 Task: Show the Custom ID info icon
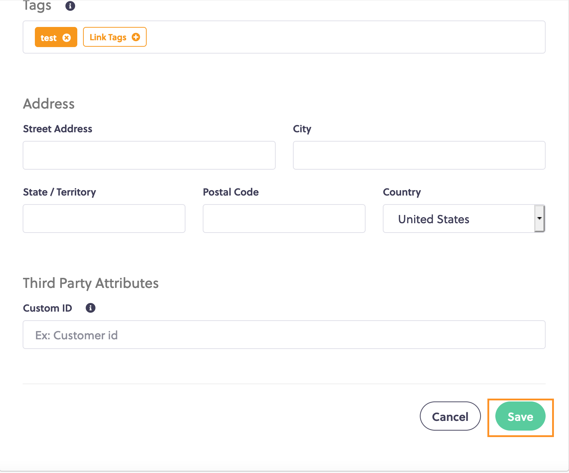tap(91, 308)
